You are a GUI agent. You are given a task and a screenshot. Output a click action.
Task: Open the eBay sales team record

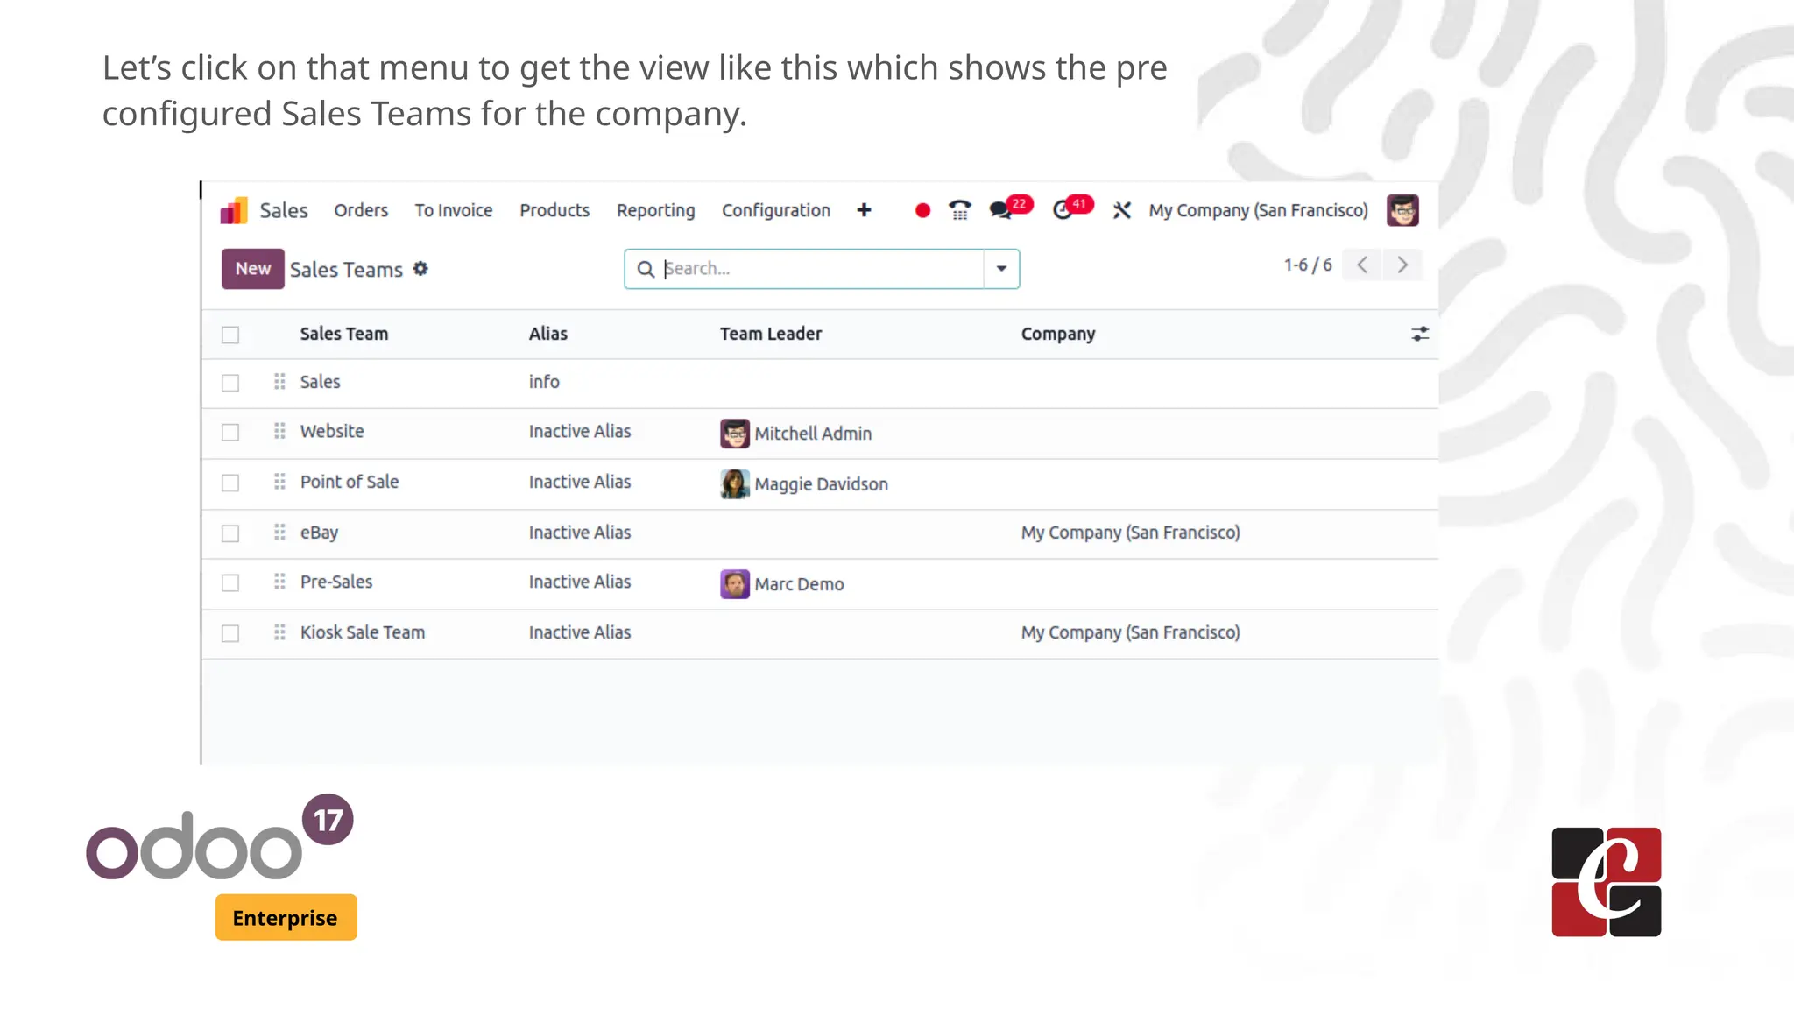pos(319,533)
